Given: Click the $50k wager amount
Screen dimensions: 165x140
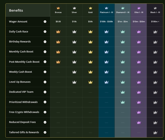Looking at the screenshot, I should 90,22.
